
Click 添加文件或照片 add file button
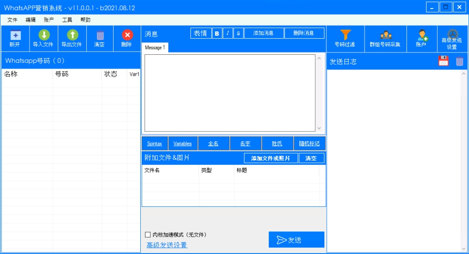point(271,158)
